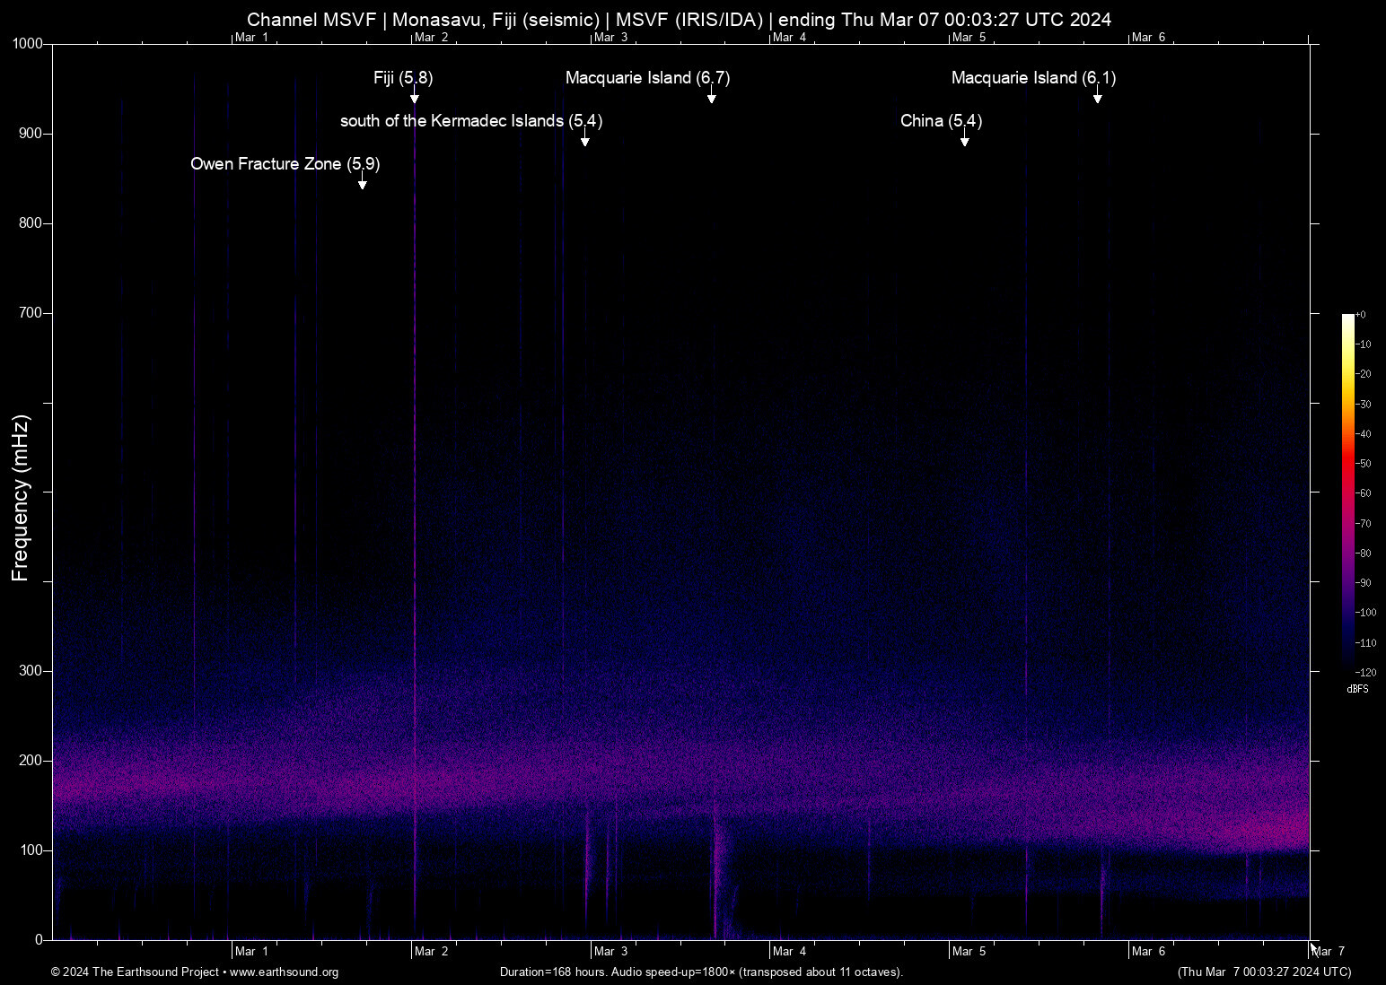
Task: Click the Fiji (5.8) earthquake annotation
Action: (x=401, y=79)
